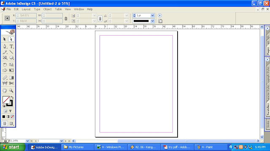Select the Line tool

pyautogui.click(x=11, y=52)
